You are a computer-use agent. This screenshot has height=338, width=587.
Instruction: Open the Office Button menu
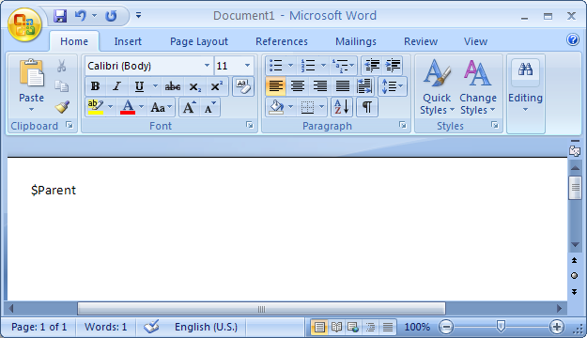point(24,24)
